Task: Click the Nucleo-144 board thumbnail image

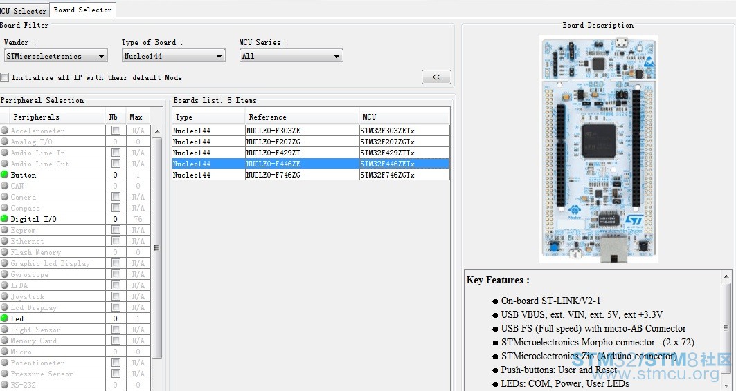Action: tap(598, 148)
